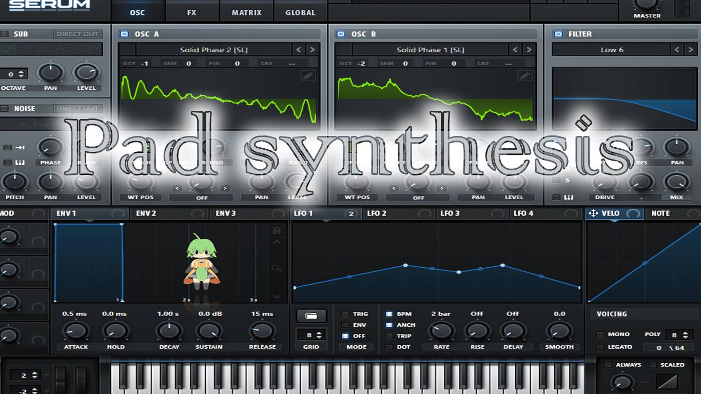701x394 pixels.
Task: Click the 2 bar LFO rate value
Action: pos(441,314)
